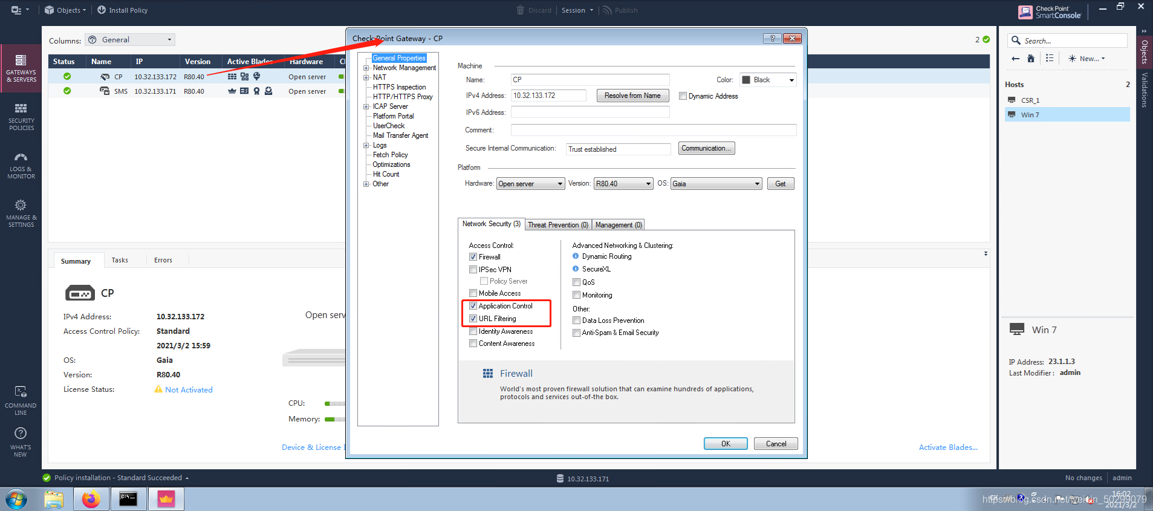This screenshot has width=1153, height=511.
Task: Click the home icon in Objects panel
Action: [x=1031, y=59]
